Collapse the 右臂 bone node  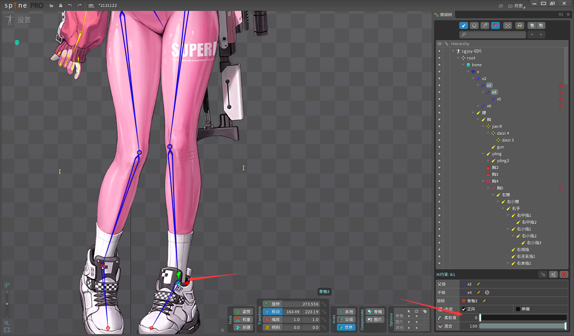pyautogui.click(x=493, y=195)
